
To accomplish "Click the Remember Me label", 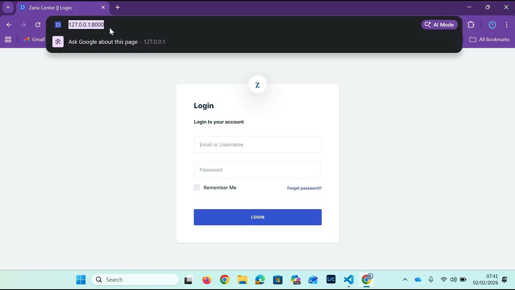I will 220,188.
